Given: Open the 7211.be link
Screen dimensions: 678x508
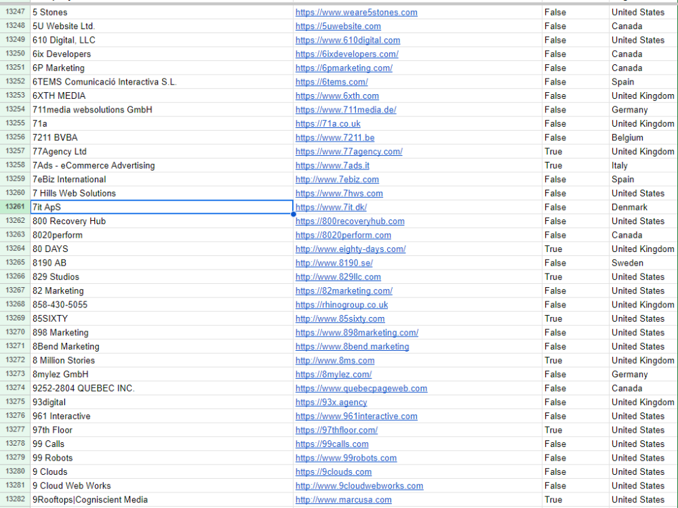Looking at the screenshot, I should coord(335,137).
